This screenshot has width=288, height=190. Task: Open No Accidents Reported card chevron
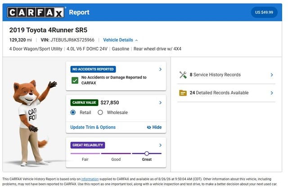point(160,69)
